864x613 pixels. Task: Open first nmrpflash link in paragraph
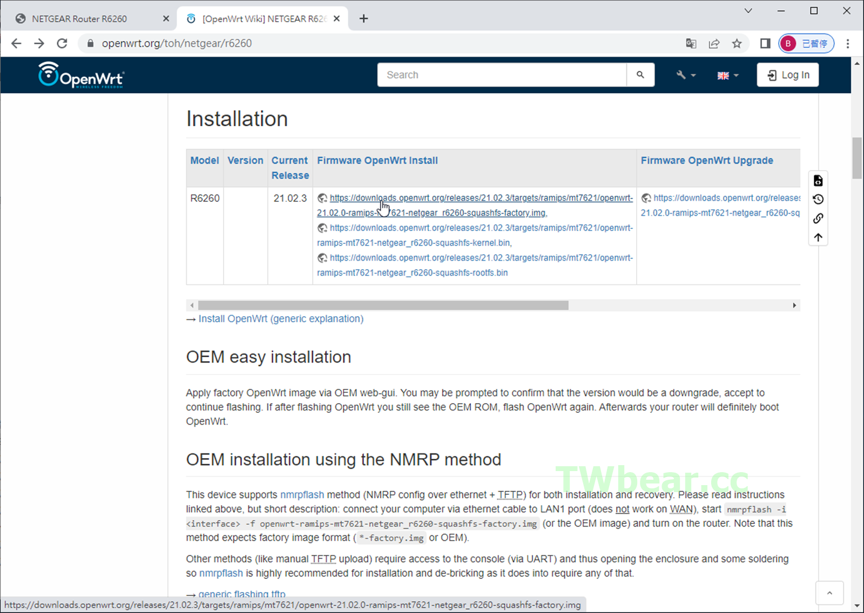click(x=302, y=495)
